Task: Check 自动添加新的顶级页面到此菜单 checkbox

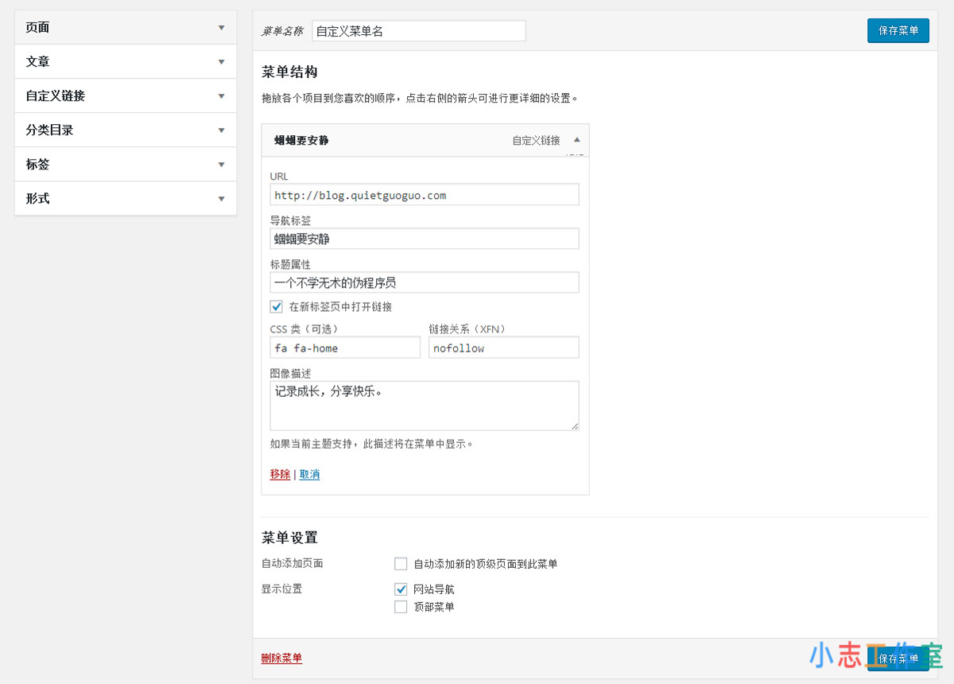Action: coord(401,564)
